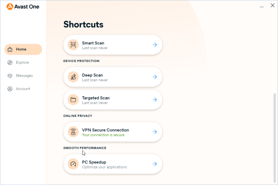Viewport: 278px width, 185px height.
Task: Click the Account user icon
Action: pyautogui.click(x=10, y=89)
